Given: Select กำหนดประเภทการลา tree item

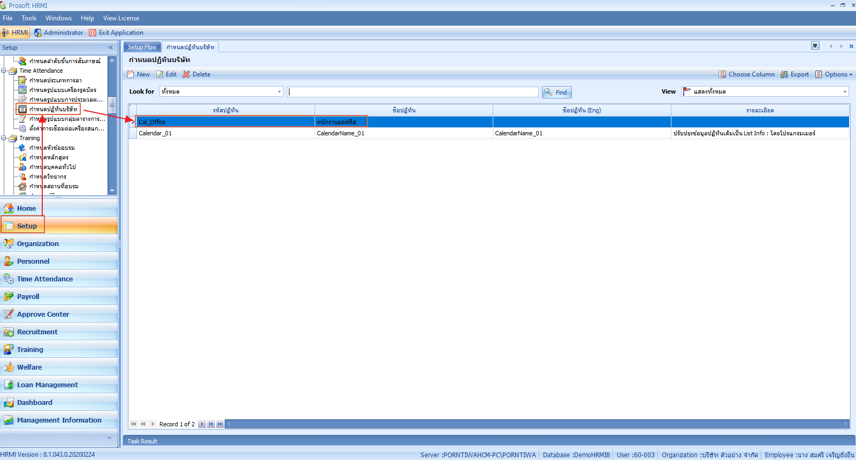Looking at the screenshot, I should pos(55,80).
